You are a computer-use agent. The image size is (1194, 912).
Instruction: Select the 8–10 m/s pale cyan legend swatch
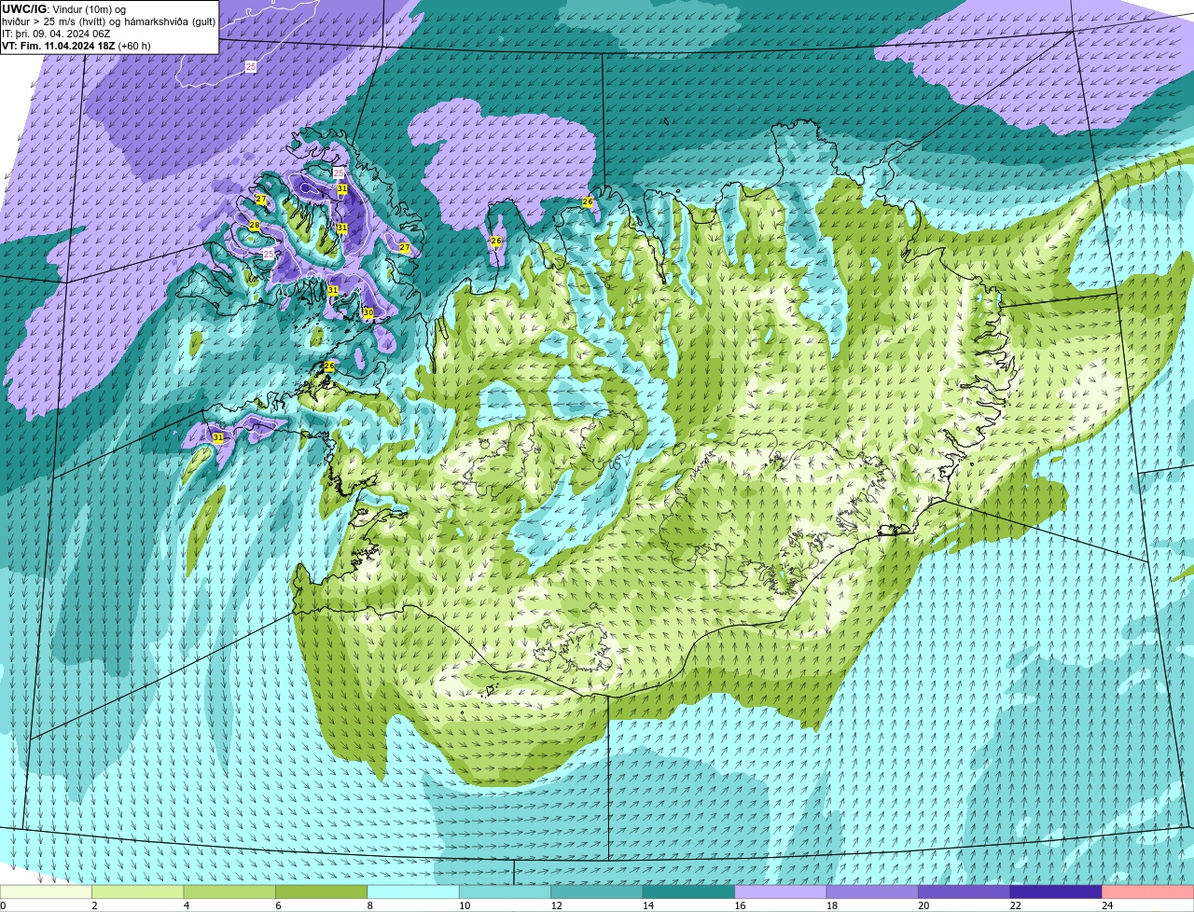[x=413, y=892]
